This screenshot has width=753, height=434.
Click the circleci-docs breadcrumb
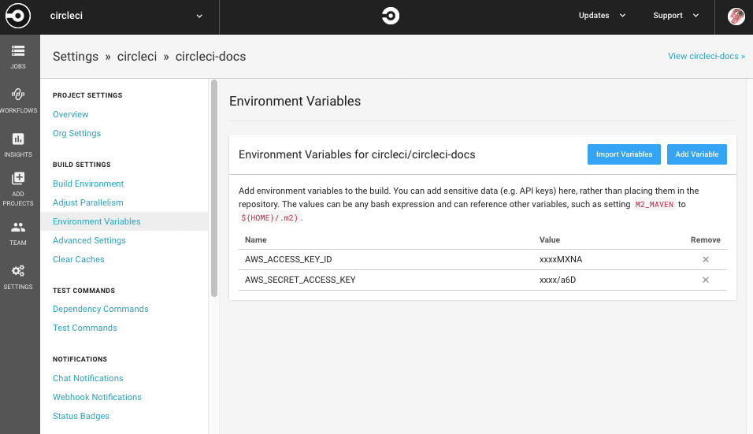pyautogui.click(x=210, y=56)
